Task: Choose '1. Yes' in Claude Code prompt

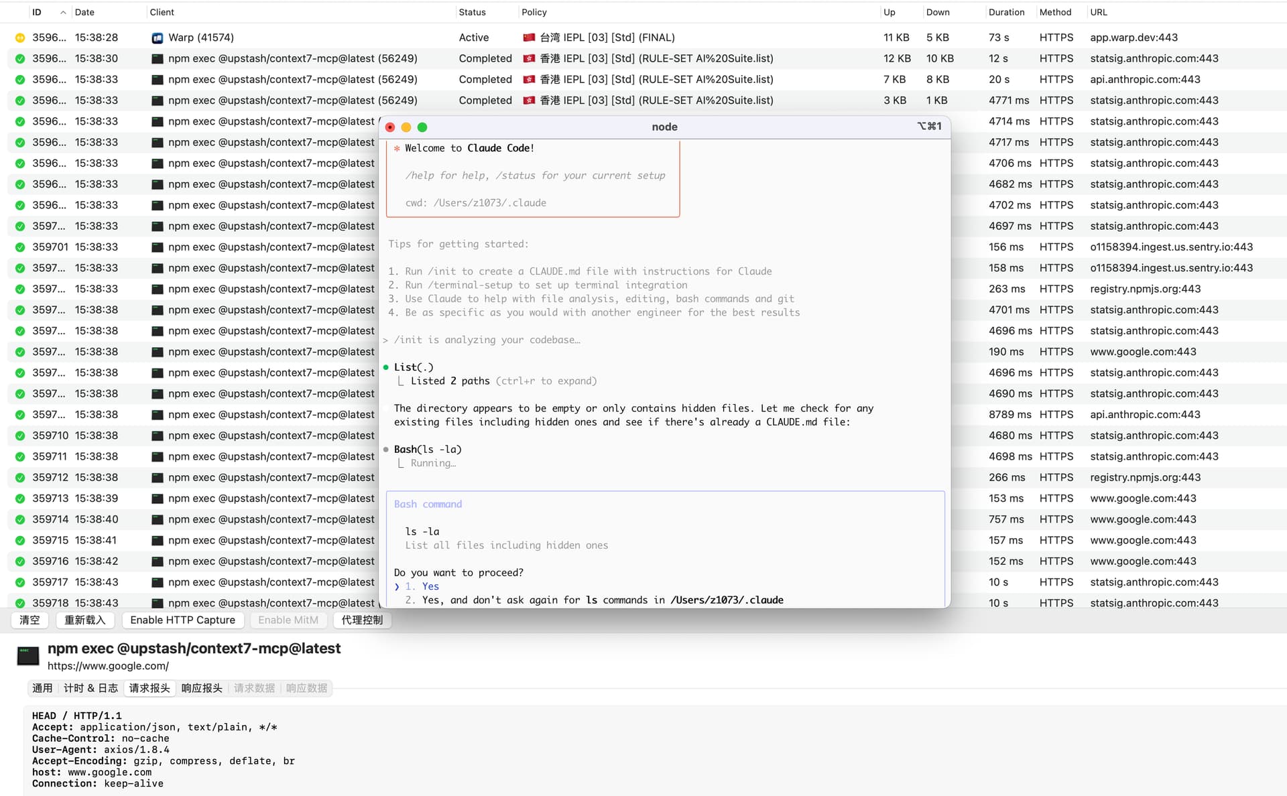Action: pos(422,586)
